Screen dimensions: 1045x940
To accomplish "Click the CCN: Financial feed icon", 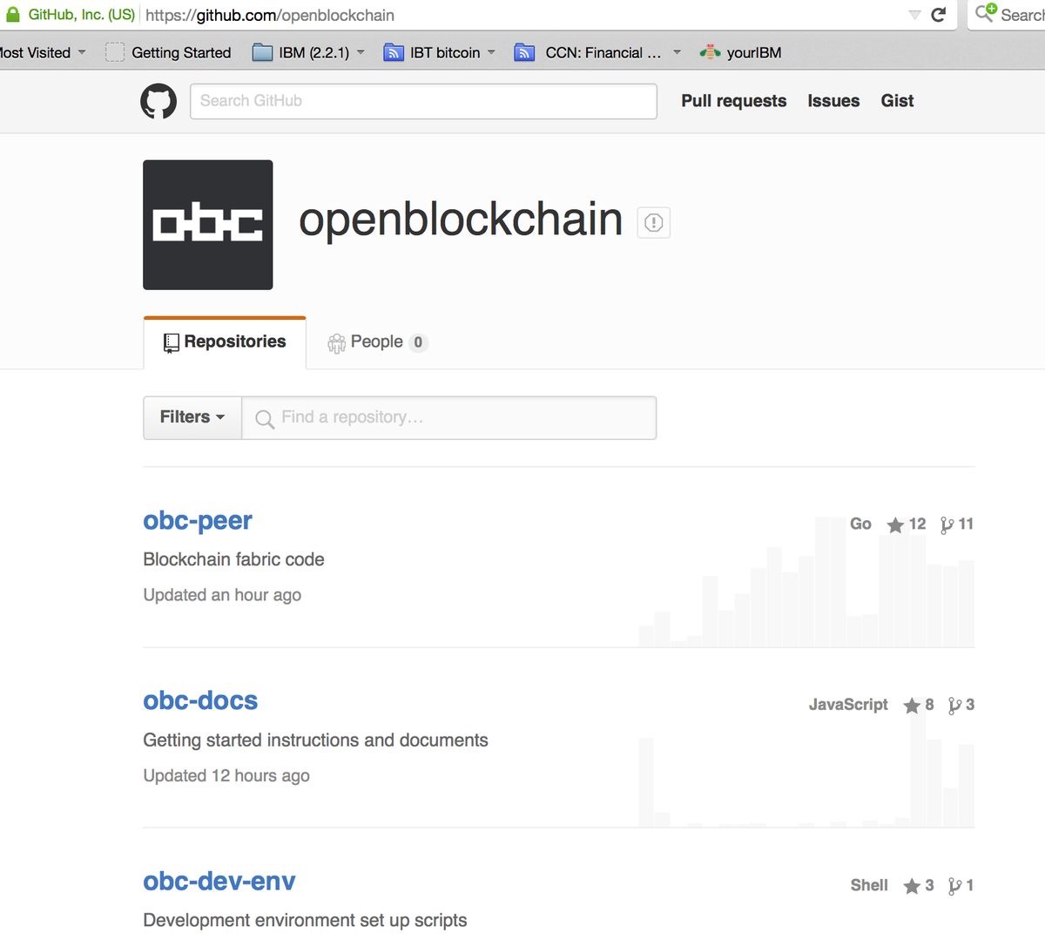I will point(524,52).
